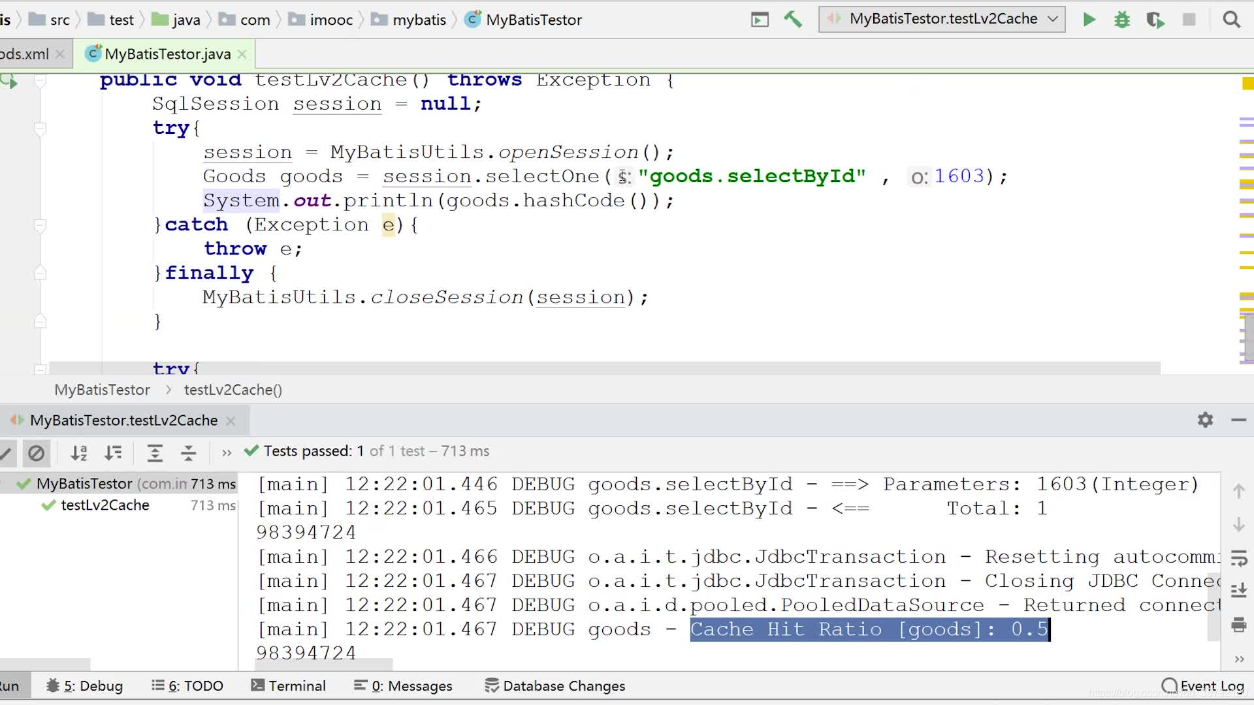This screenshot has width=1254, height=705.
Task: Open the 0: Messages tool window
Action: coord(403,685)
